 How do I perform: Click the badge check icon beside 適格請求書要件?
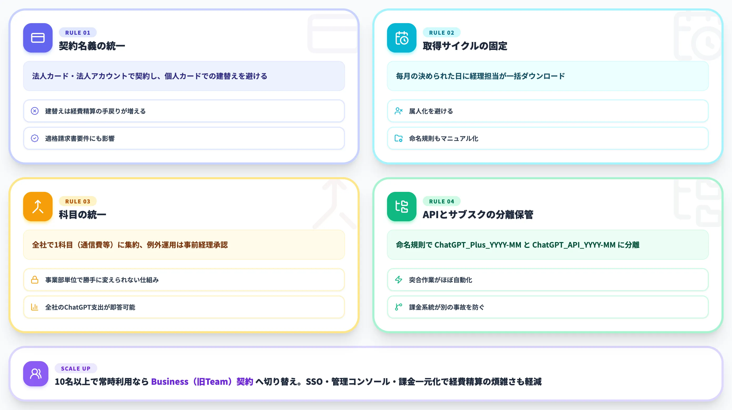(35, 138)
